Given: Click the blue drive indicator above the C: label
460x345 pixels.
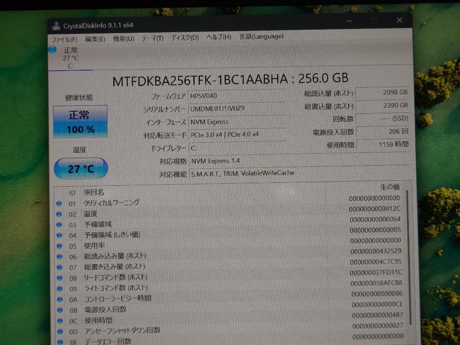Looking at the screenshot, I should click(x=52, y=50).
